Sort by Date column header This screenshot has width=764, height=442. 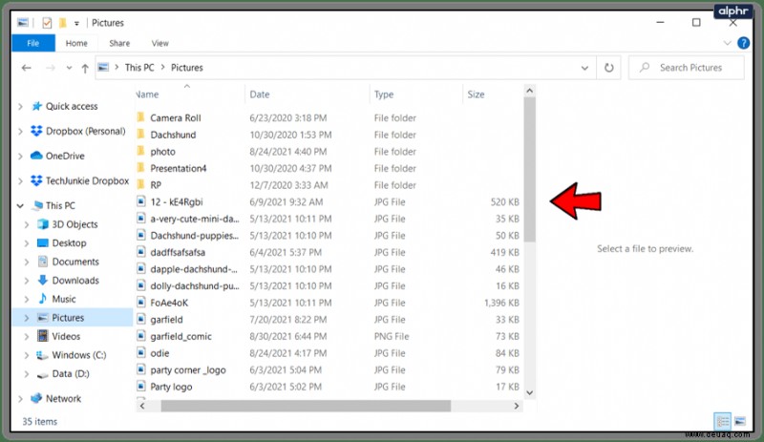259,95
